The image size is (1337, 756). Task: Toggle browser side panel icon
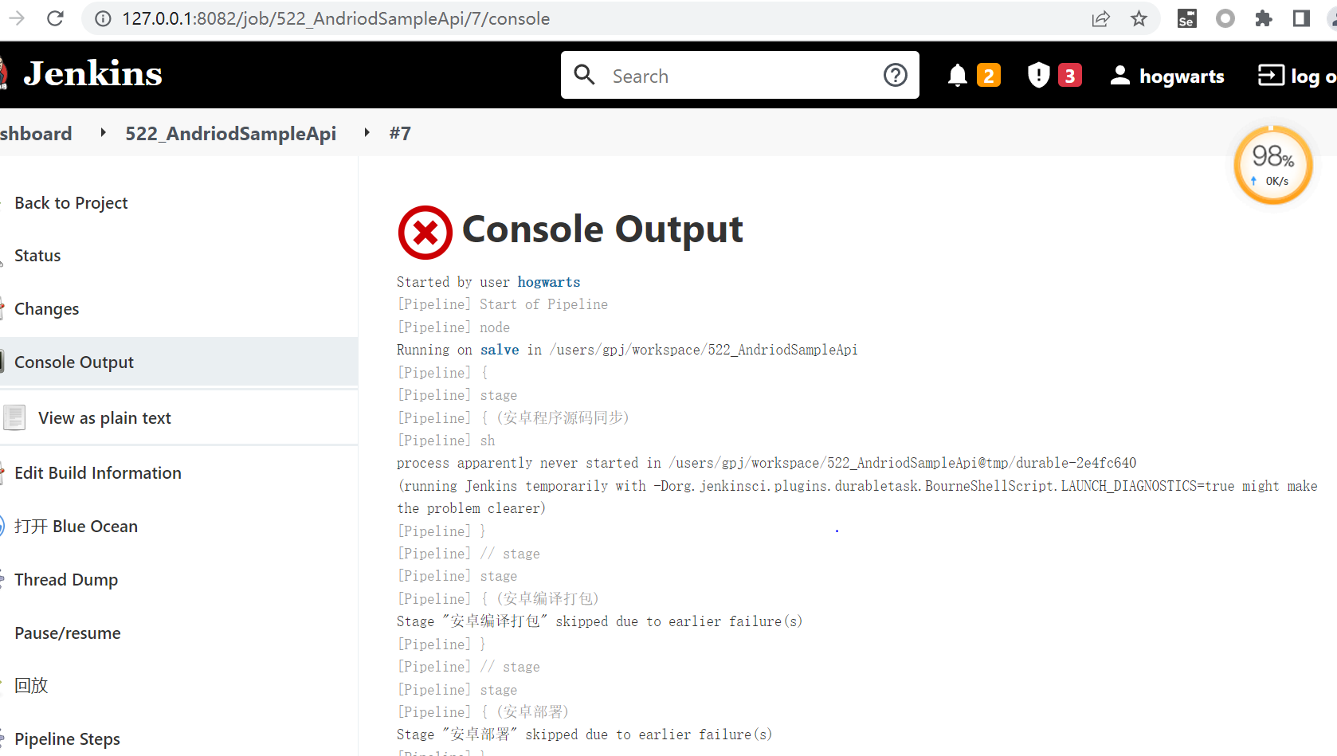(1301, 18)
